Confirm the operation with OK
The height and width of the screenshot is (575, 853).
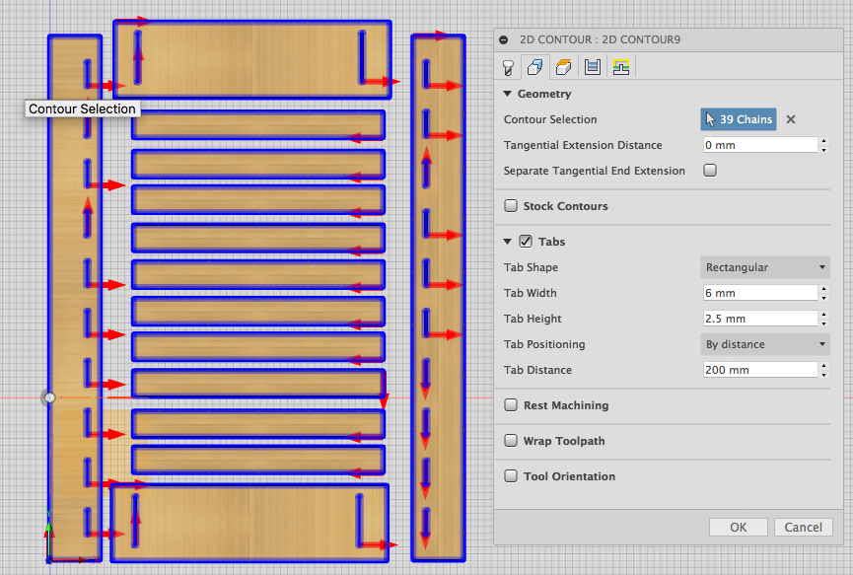[739, 527]
